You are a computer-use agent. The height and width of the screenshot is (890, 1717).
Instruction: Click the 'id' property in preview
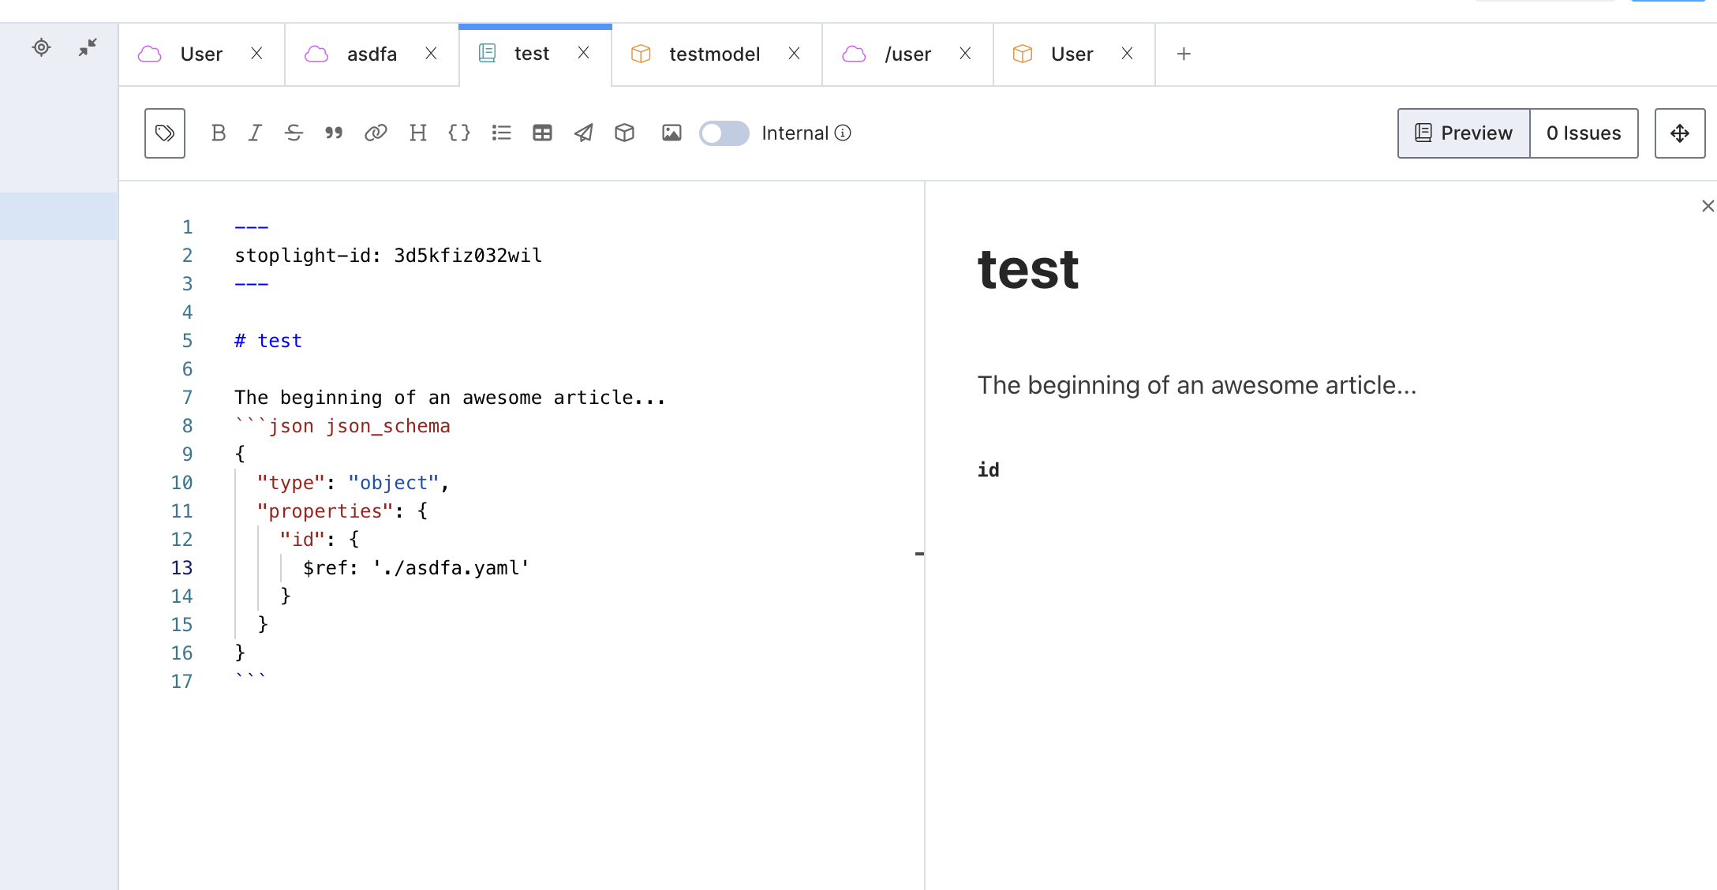pos(989,470)
